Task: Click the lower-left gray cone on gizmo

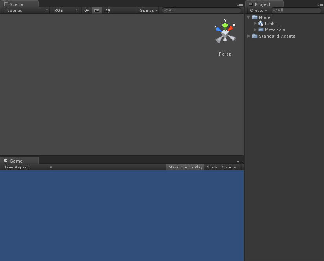Action: [x=219, y=39]
